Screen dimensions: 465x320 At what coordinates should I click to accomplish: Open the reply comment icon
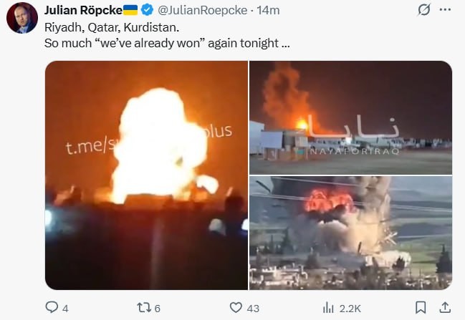[52, 307]
